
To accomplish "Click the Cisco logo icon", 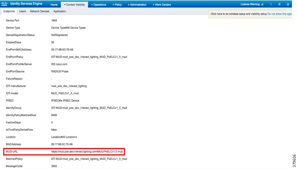I will [x=4, y=4].
